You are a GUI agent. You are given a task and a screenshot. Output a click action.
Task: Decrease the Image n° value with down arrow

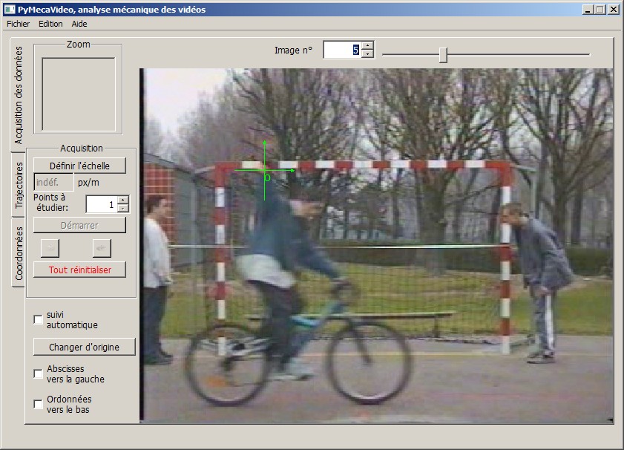[x=367, y=54]
